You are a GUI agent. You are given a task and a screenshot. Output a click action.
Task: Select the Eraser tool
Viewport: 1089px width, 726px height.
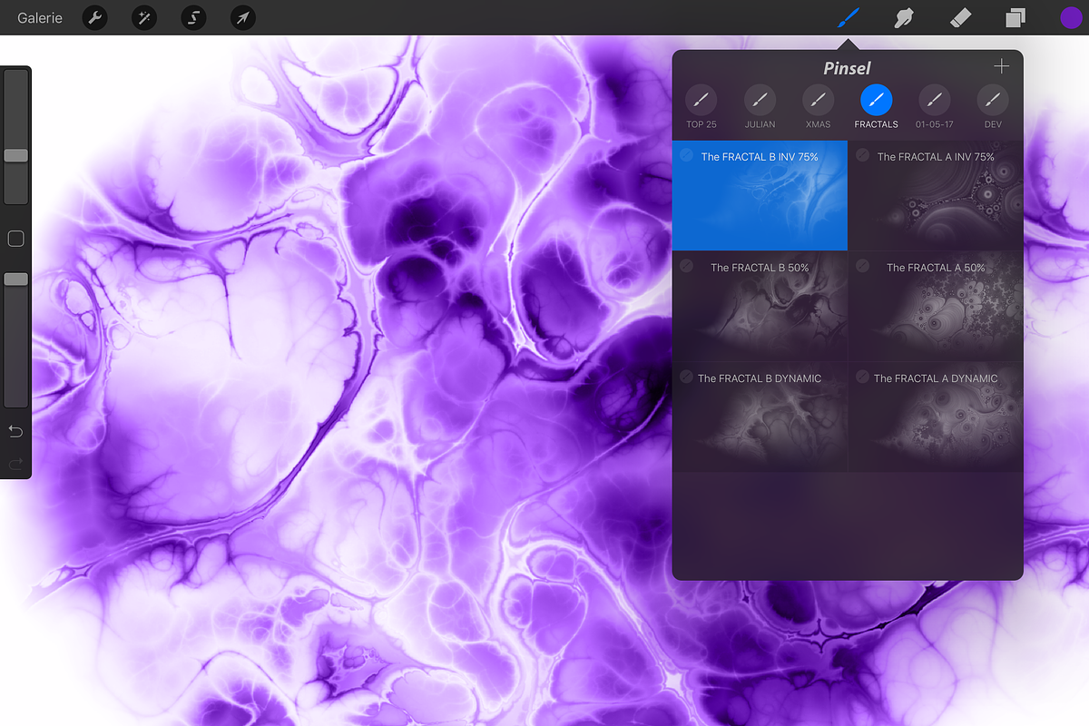961,17
